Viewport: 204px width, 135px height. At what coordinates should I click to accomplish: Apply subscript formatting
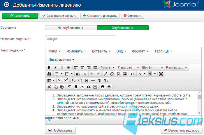[59, 80]
